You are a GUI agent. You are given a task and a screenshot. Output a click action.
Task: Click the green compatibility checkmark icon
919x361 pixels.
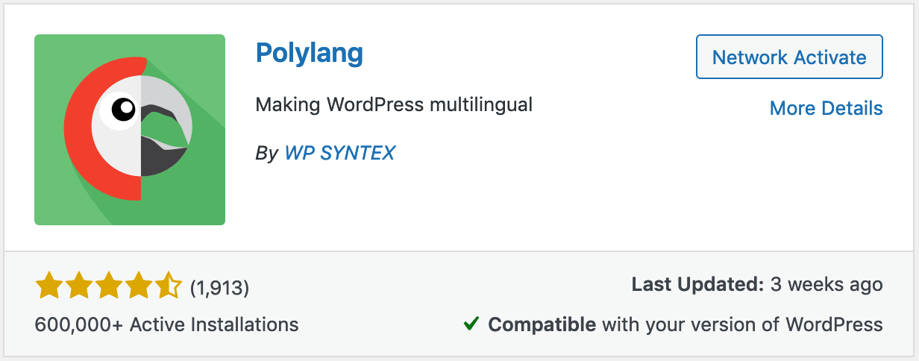tap(471, 324)
